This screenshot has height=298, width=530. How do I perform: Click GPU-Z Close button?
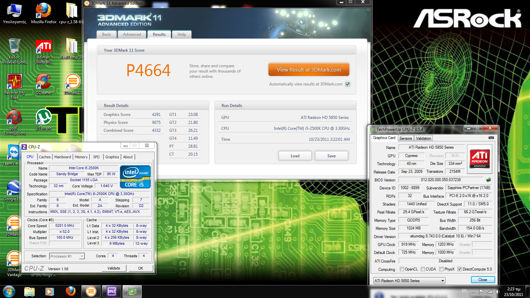[483, 280]
